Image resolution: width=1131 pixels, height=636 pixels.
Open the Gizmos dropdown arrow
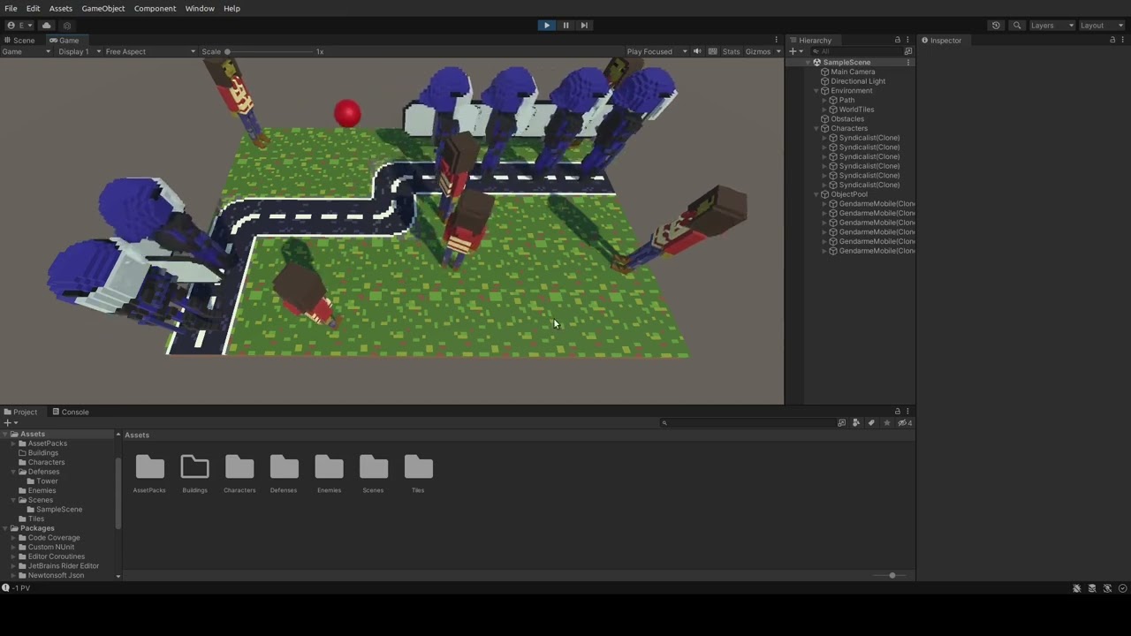pos(778,51)
